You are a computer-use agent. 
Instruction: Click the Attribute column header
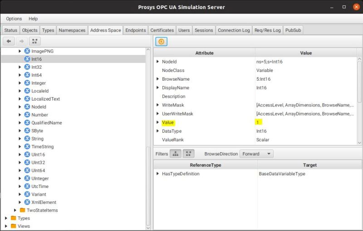pos(205,53)
